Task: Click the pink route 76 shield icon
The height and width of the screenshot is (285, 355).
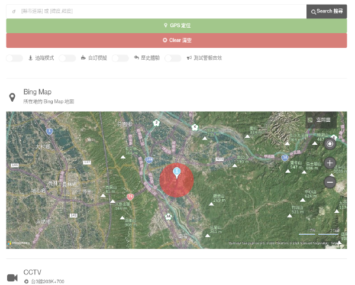Action: (x=130, y=196)
